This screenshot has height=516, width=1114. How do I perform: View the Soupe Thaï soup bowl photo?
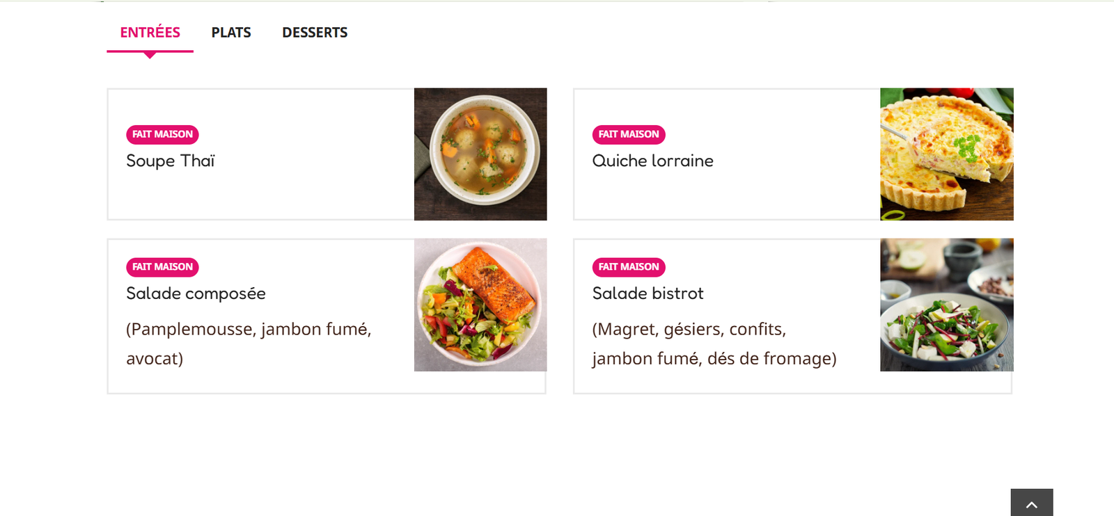[480, 154]
